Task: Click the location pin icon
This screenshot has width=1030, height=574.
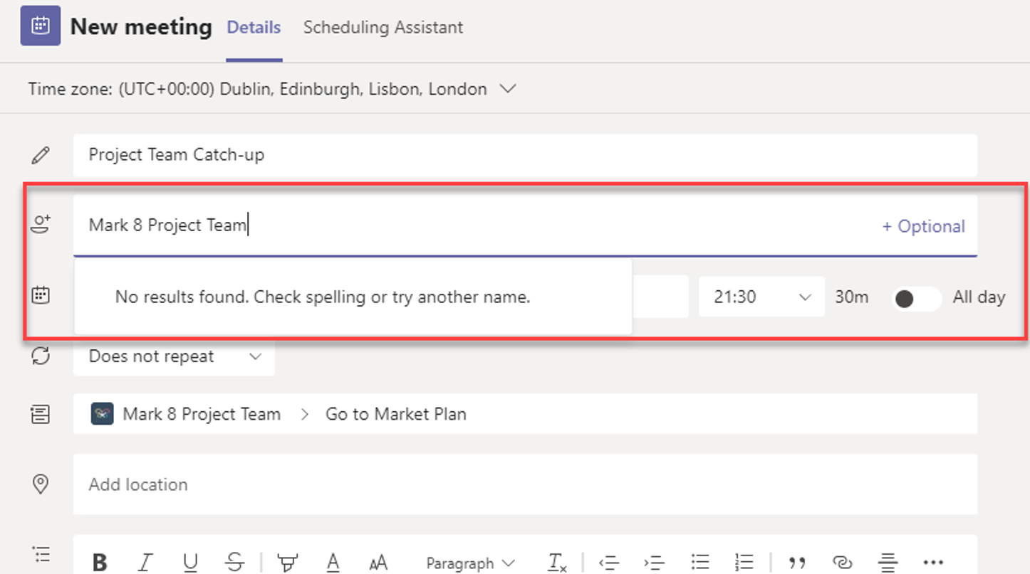Action: (x=41, y=484)
